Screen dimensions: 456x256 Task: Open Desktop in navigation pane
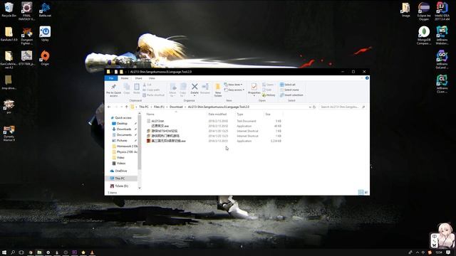pos(122,124)
